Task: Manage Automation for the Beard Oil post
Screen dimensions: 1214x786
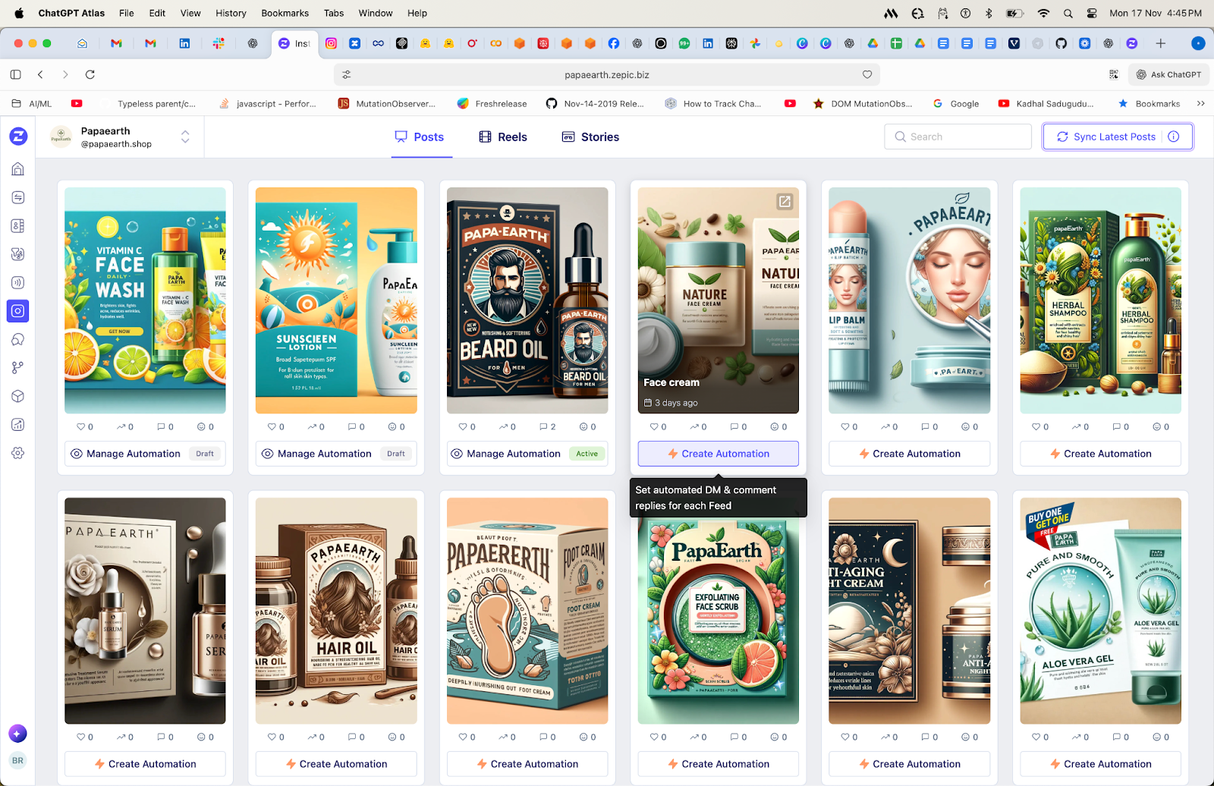Action: (x=527, y=454)
